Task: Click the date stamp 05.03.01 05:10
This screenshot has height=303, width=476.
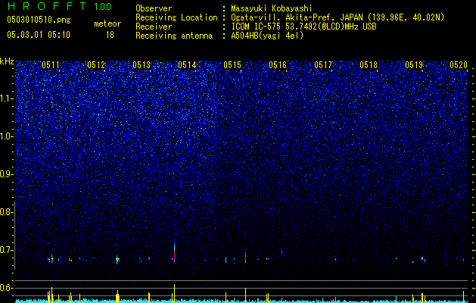Action: [39, 35]
